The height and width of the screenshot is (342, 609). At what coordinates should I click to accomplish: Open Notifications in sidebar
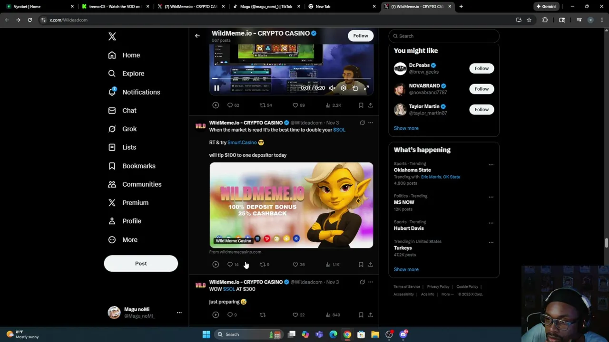pyautogui.click(x=134, y=92)
